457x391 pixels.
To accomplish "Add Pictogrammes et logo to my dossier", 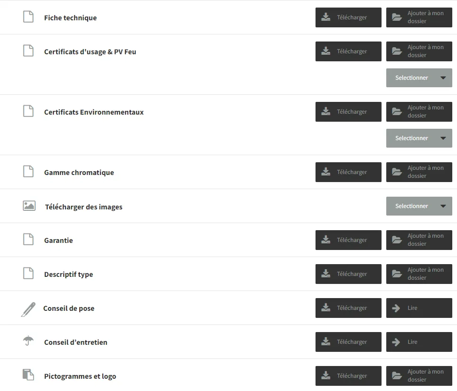I will (x=419, y=376).
